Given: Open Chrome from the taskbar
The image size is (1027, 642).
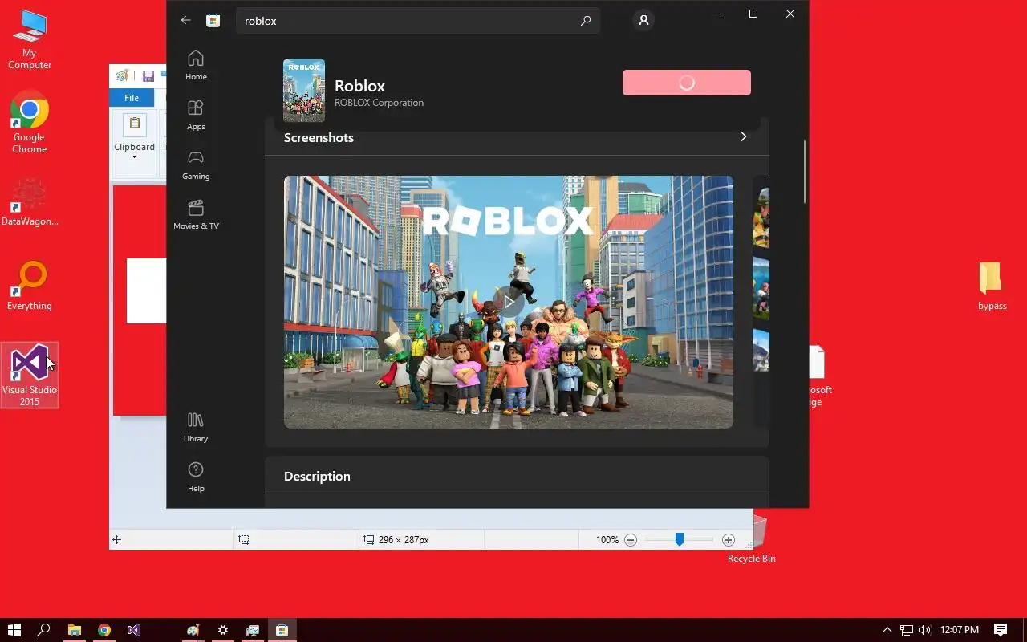Looking at the screenshot, I should pyautogui.click(x=104, y=630).
